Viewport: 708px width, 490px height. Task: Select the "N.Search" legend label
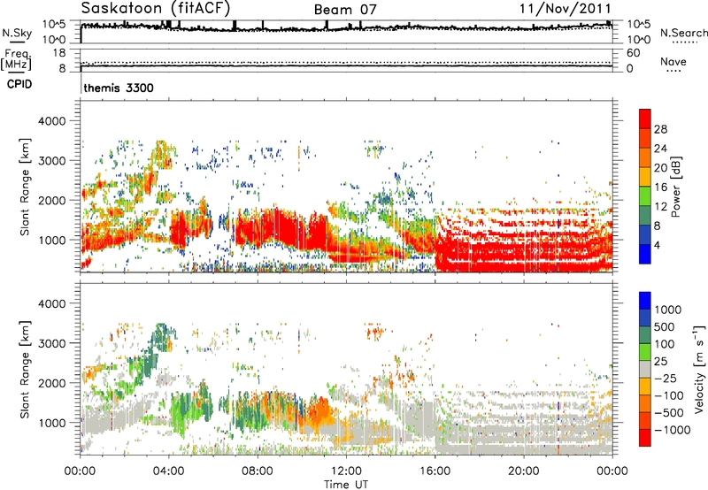[683, 33]
